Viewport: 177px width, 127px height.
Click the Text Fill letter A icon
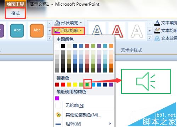click(157, 23)
